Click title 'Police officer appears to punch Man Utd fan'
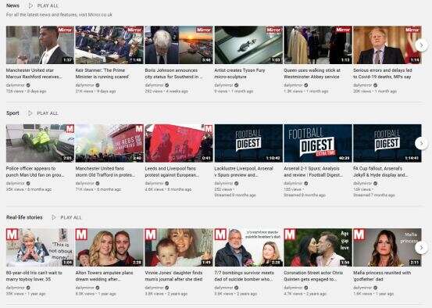The image size is (432, 308). point(35,171)
